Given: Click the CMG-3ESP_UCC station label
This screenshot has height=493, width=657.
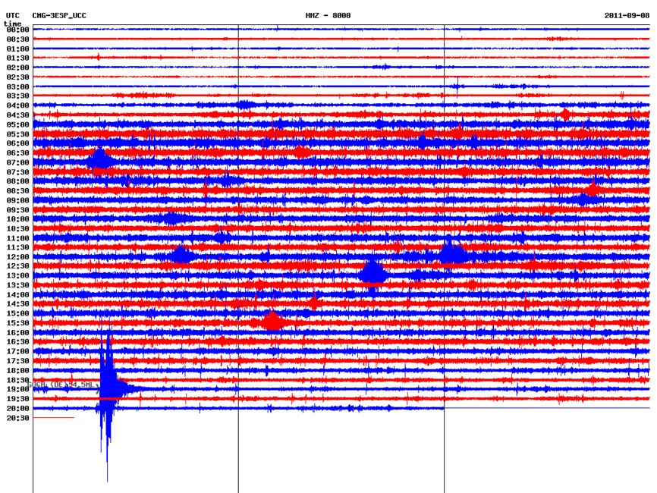Looking at the screenshot, I should (59, 15).
